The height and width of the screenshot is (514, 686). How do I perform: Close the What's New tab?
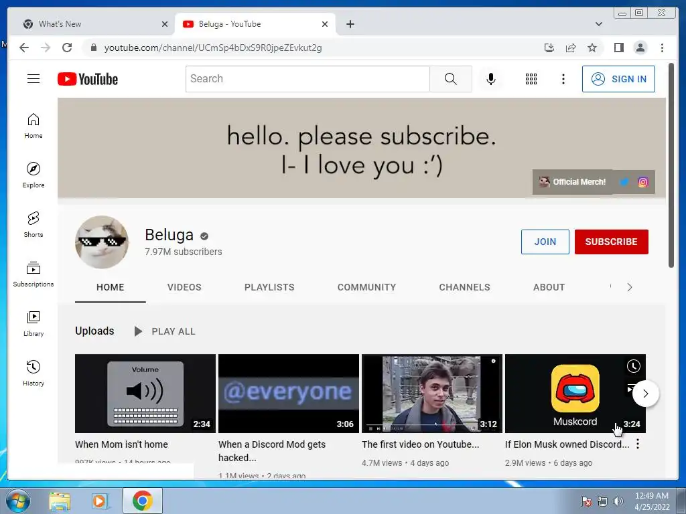pos(165,24)
